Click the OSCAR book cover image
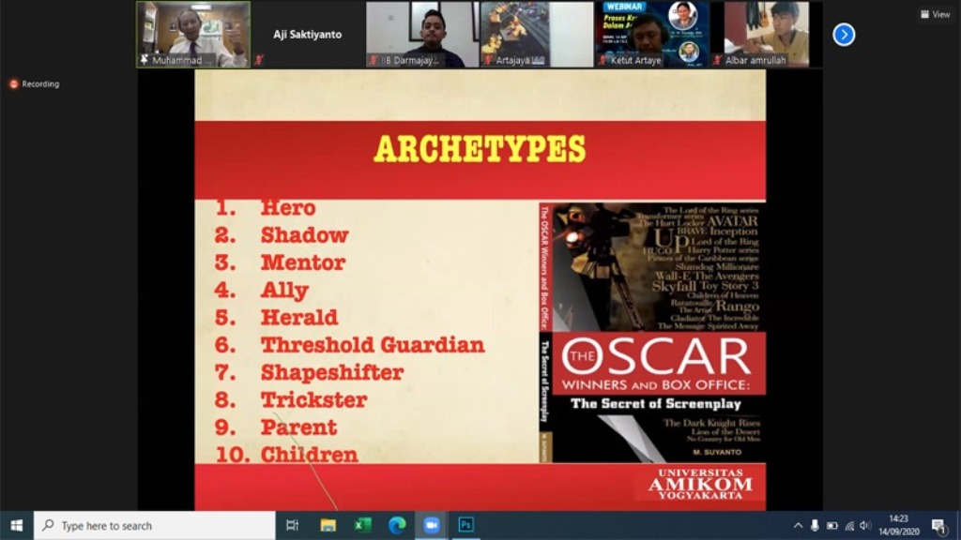This screenshot has width=961, height=540. (x=652, y=333)
